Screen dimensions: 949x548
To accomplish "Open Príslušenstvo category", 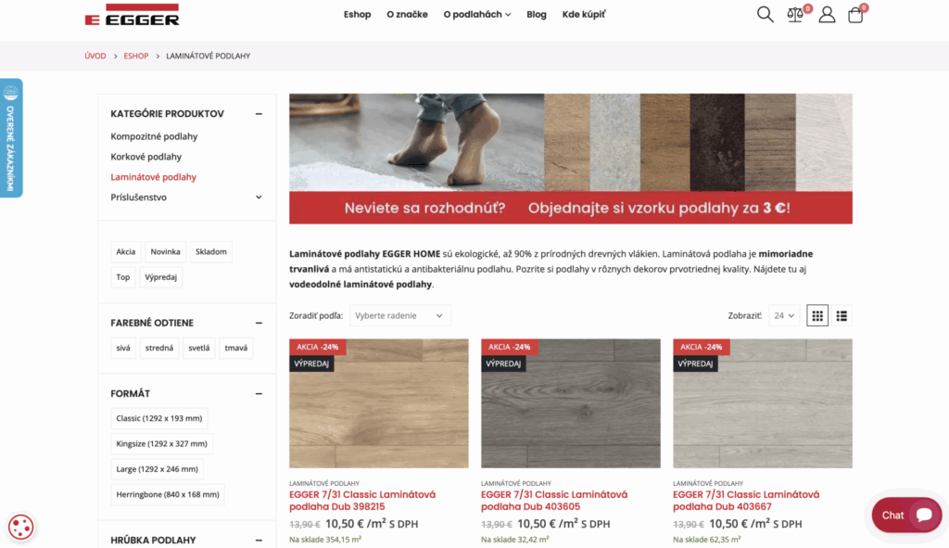I will click(x=139, y=198).
